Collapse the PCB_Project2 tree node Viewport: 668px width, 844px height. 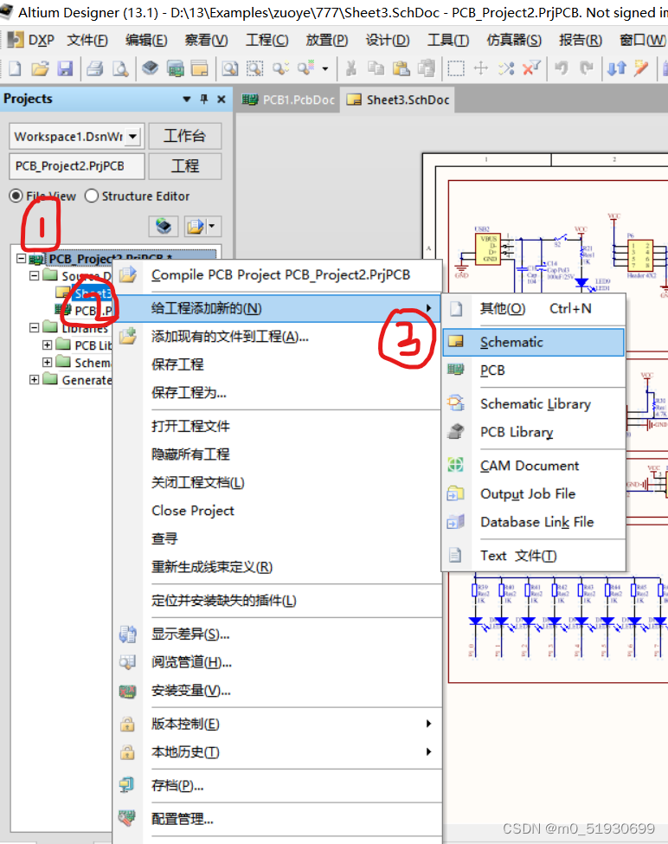point(21,258)
